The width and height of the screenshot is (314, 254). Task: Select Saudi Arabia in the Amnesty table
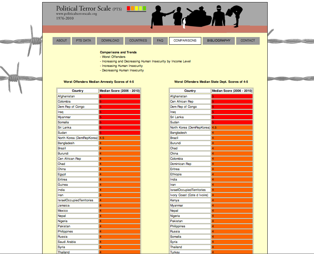pyautogui.click(x=78, y=242)
